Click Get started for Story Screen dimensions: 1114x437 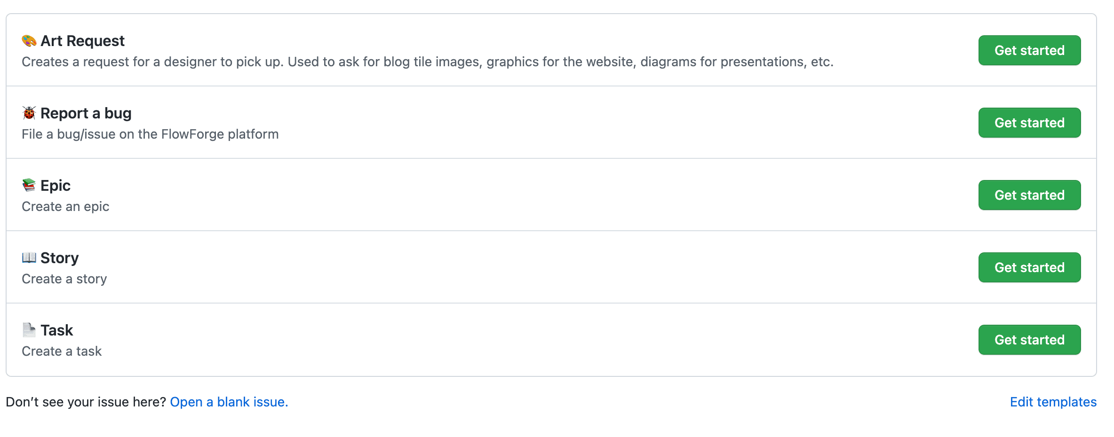tap(1029, 267)
